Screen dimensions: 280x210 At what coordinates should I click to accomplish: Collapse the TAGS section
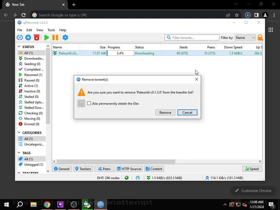[19, 153]
